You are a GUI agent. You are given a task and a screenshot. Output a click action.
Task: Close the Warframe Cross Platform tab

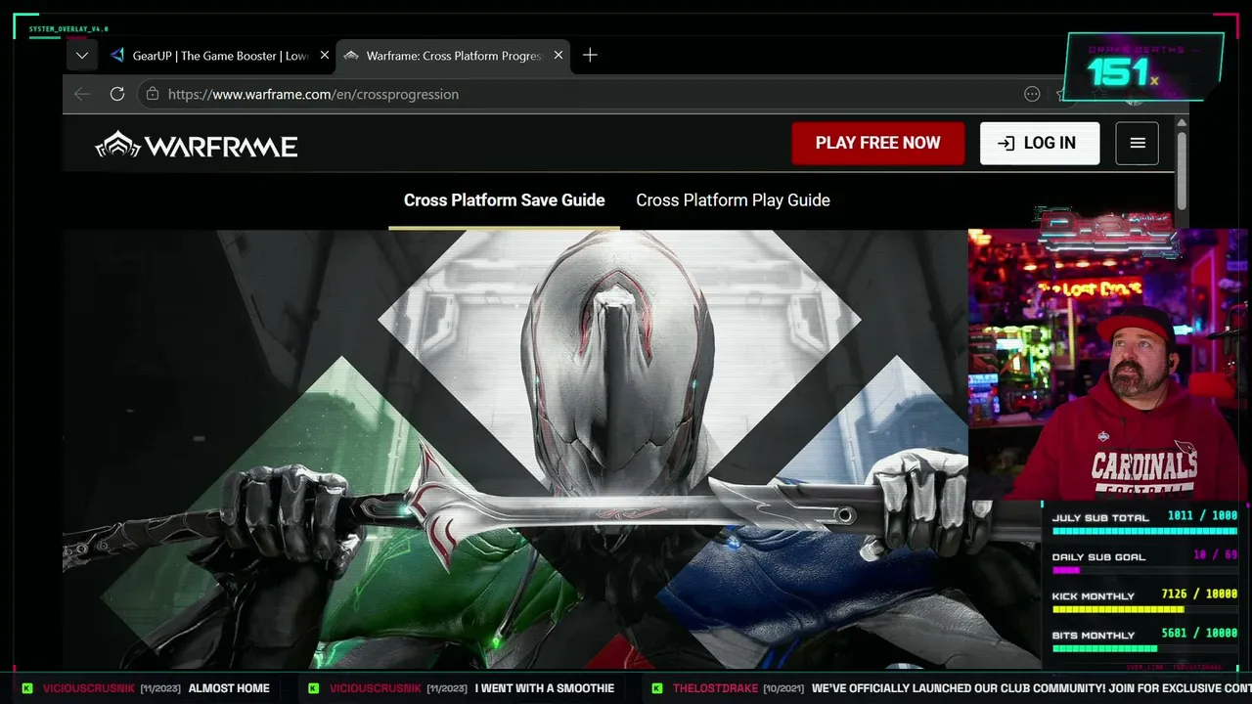559,56
